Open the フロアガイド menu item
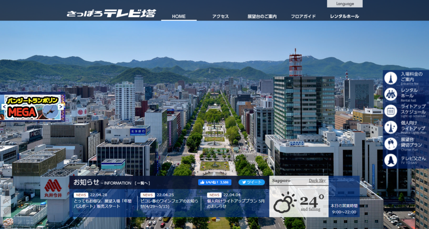Image resolution: width=429 pixels, height=229 pixels. [x=303, y=16]
